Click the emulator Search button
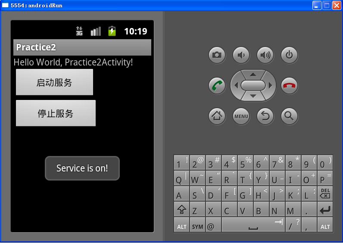Image resolution: width=343 pixels, height=243 pixels. (289, 116)
